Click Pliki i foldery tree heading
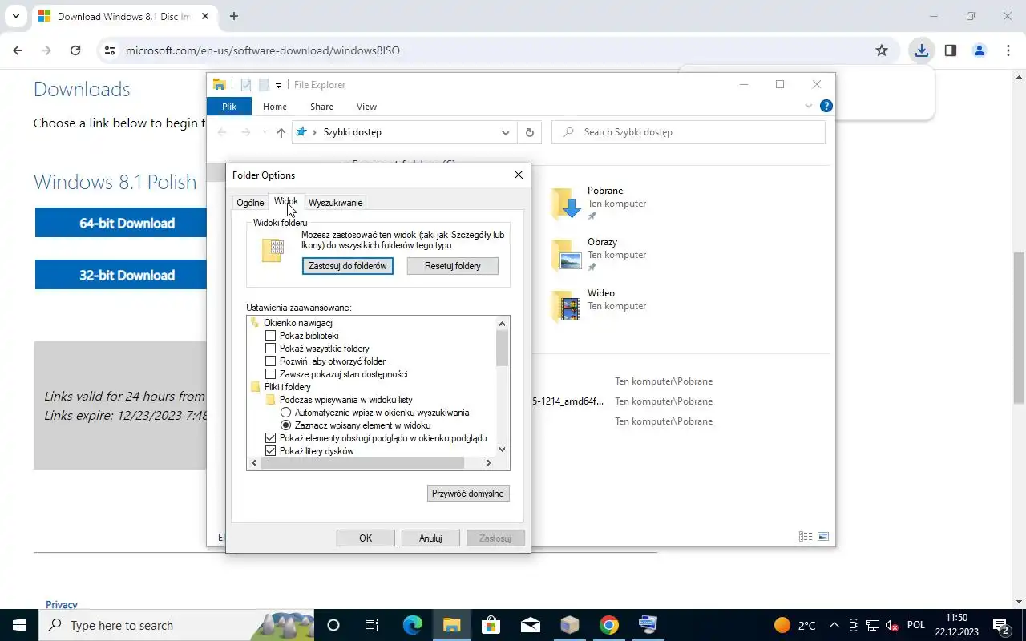Viewport: 1026px width, 641px height. tap(287, 387)
